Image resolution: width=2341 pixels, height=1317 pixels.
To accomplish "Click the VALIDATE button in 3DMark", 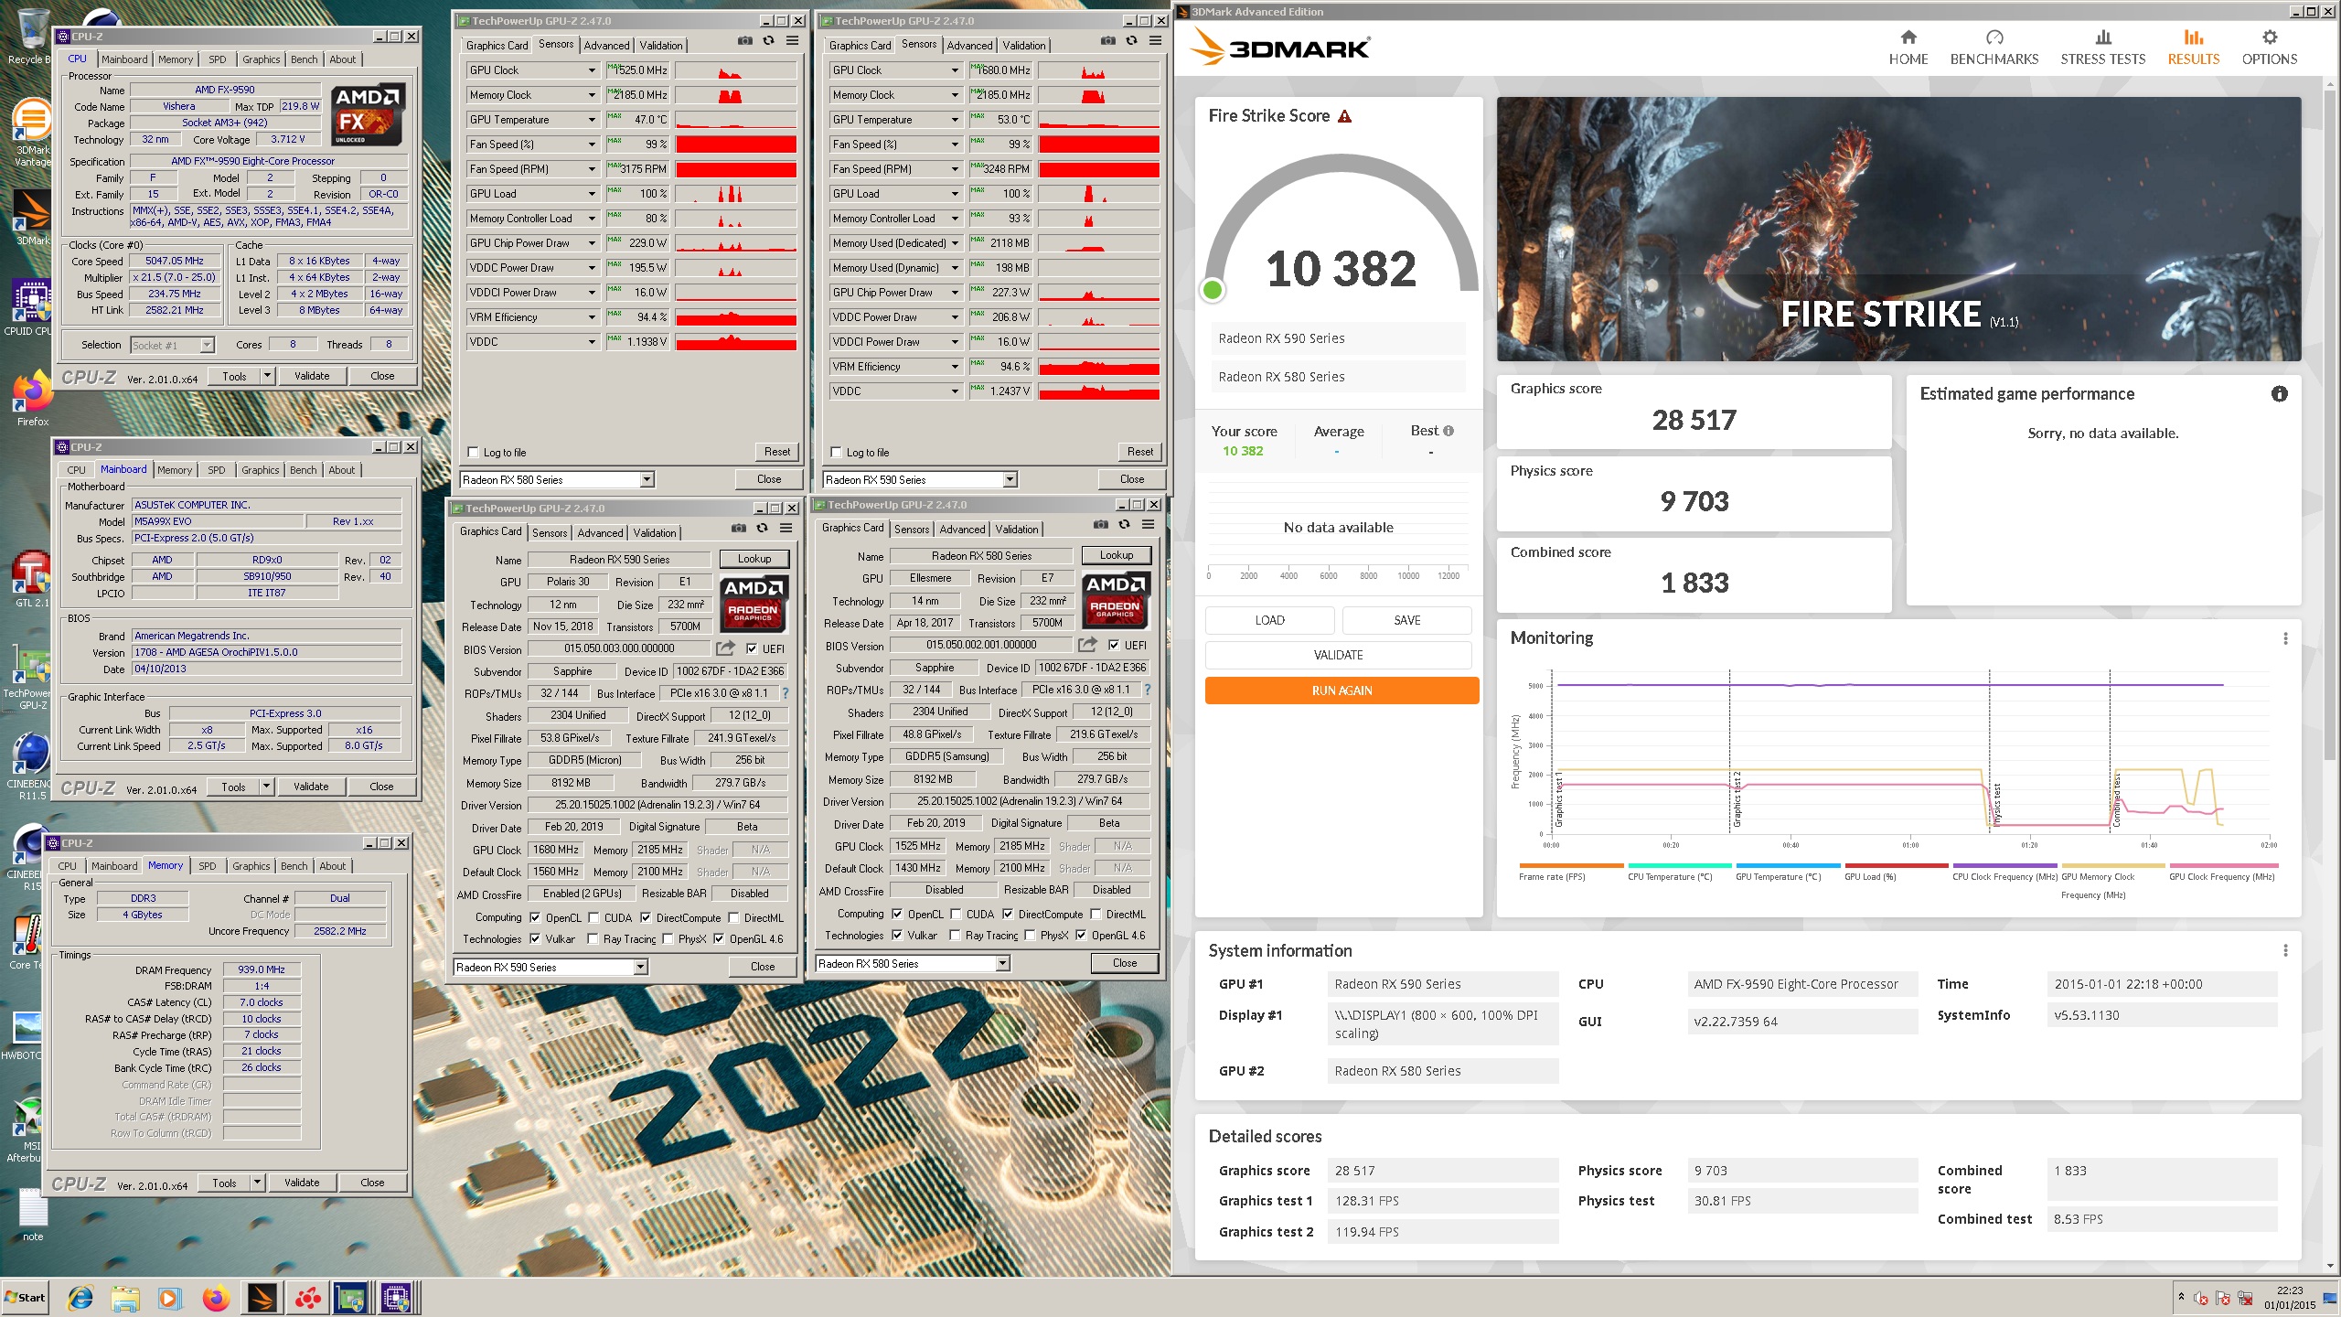I will 1338,655.
